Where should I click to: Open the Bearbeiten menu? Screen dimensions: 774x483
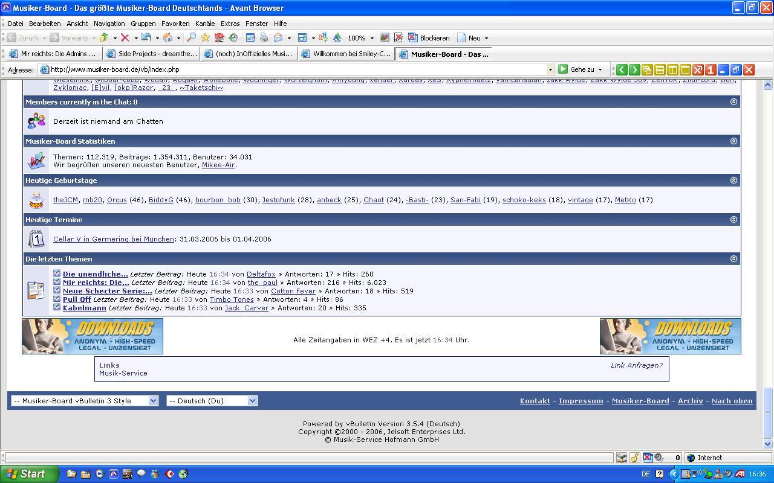pos(45,24)
